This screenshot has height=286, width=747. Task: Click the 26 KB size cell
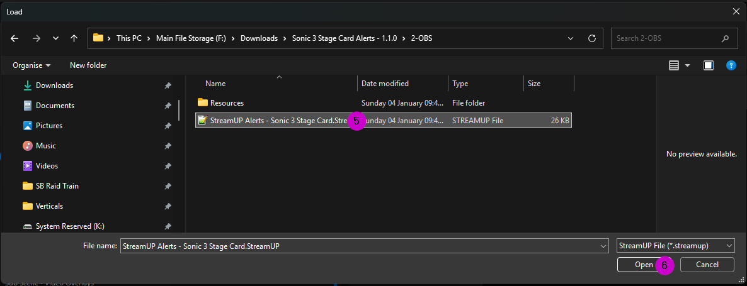(x=560, y=121)
